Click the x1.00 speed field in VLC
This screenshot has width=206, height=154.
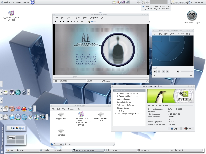(x=92, y=81)
